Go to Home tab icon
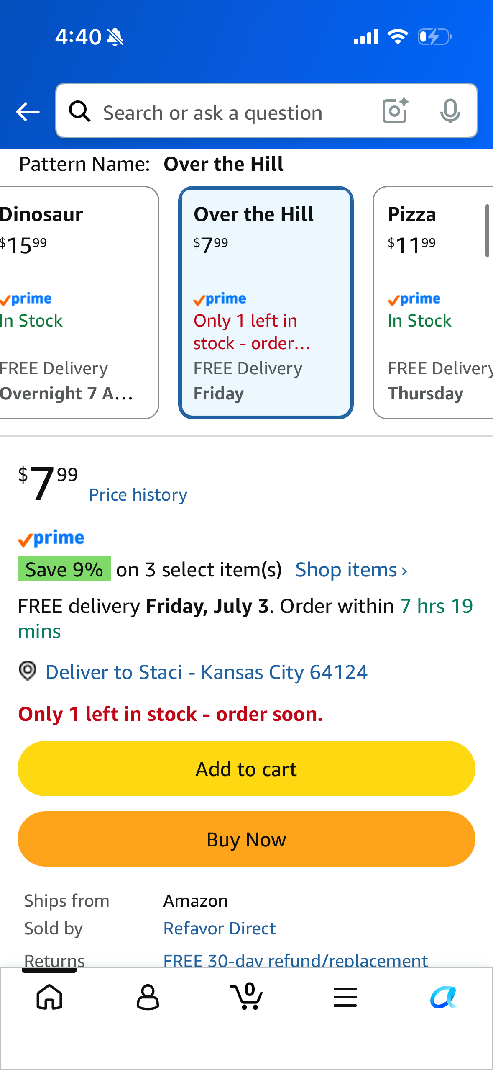 pyautogui.click(x=49, y=997)
